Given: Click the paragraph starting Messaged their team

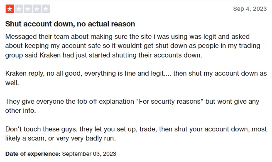Looking at the screenshot, I should 133,46.
